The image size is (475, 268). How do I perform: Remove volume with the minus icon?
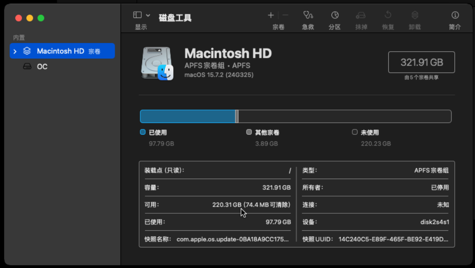tap(285, 15)
